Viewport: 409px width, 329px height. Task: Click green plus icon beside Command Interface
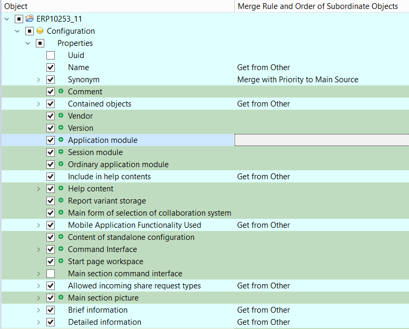click(x=61, y=249)
